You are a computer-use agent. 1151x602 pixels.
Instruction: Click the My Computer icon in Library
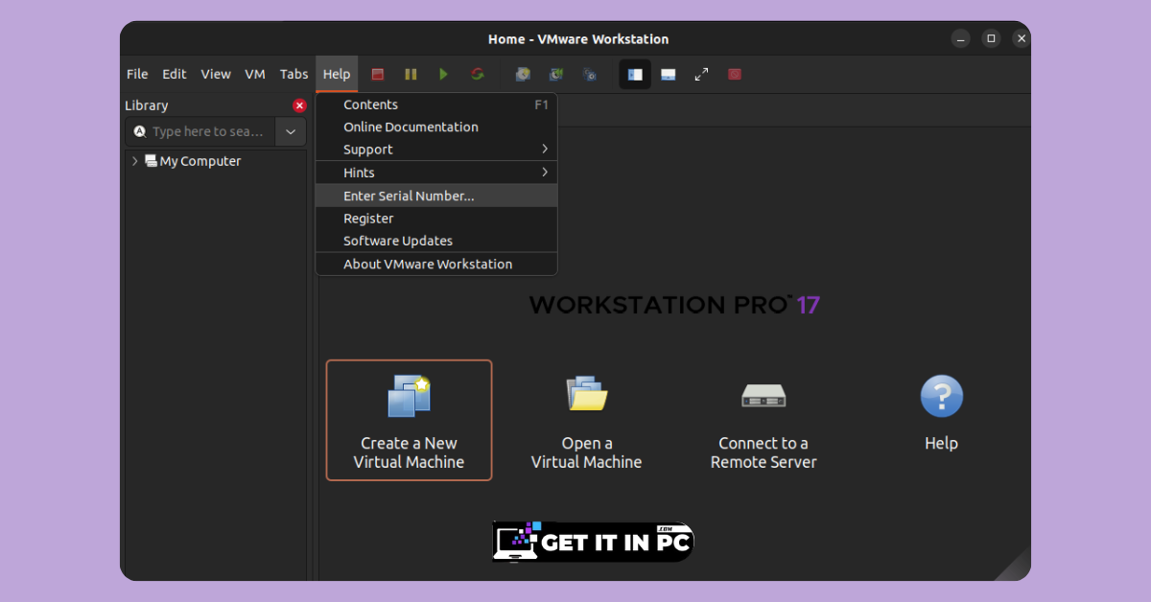[151, 161]
